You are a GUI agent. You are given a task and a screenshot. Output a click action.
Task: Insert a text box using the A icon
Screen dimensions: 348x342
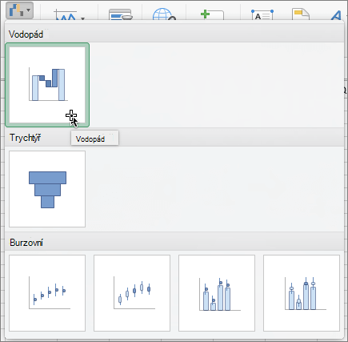point(262,14)
